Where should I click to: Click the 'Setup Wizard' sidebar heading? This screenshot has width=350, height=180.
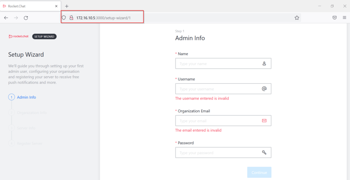click(26, 54)
